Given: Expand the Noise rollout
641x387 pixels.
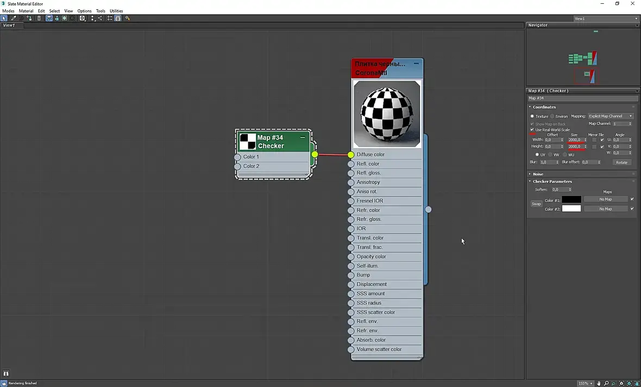Looking at the screenshot, I should tap(530, 174).
